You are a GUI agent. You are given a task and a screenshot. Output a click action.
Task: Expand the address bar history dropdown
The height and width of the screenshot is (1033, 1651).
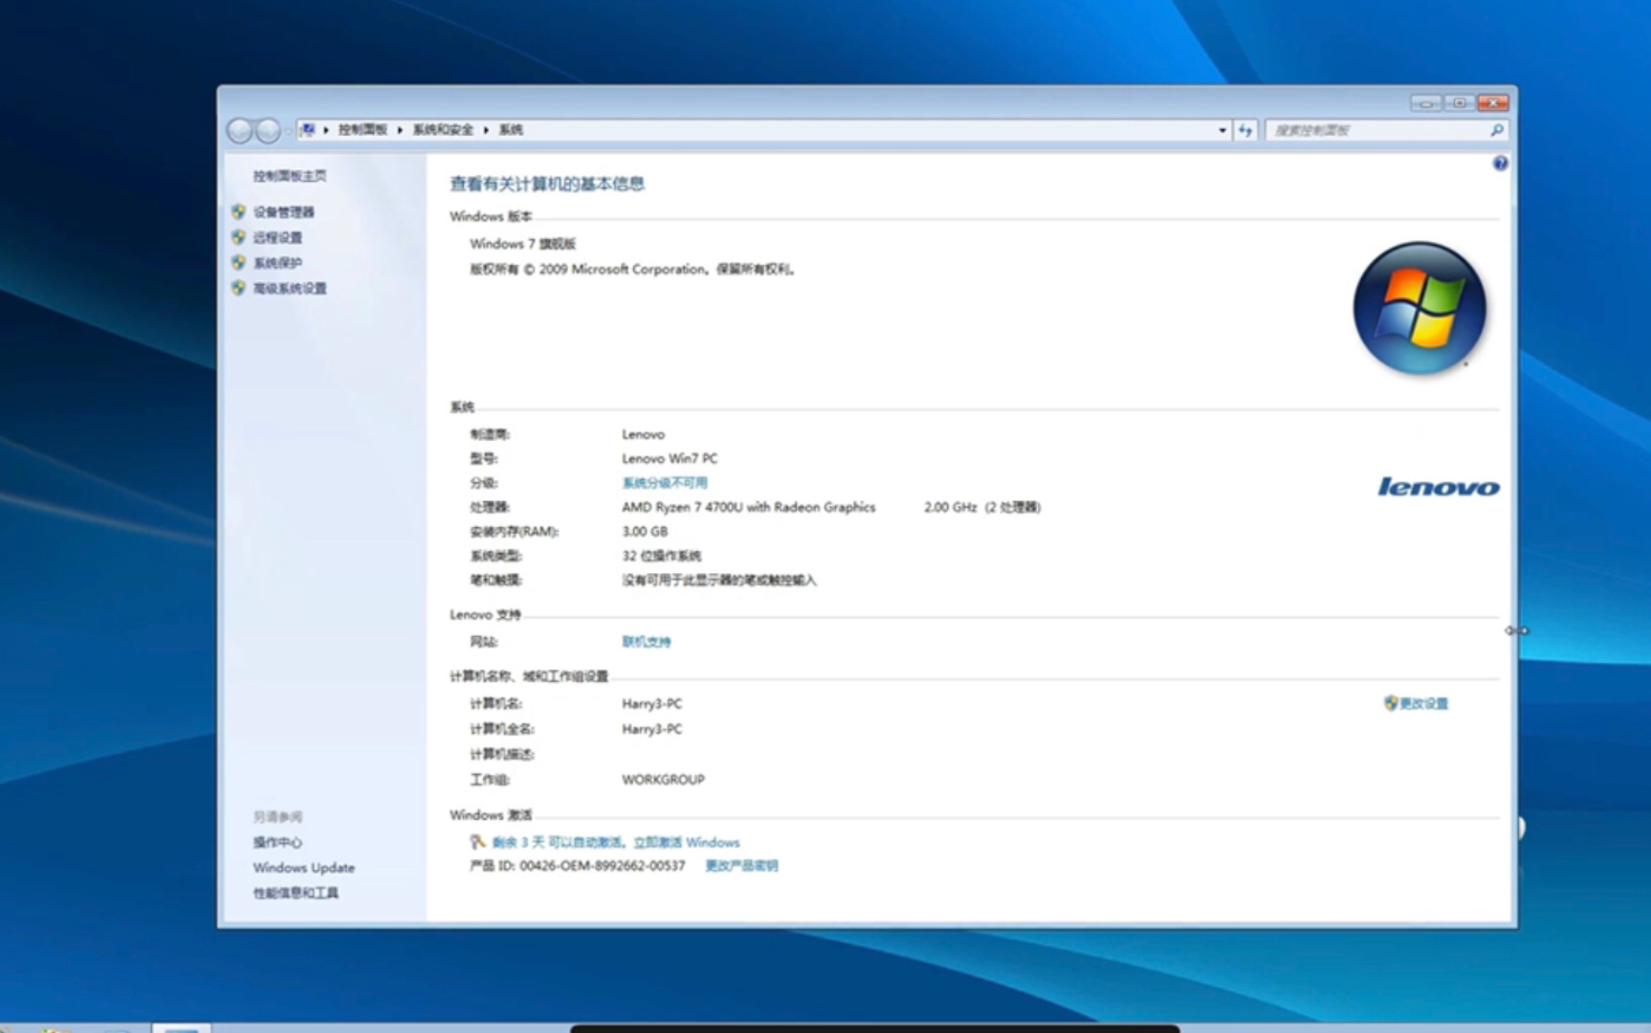(1222, 129)
